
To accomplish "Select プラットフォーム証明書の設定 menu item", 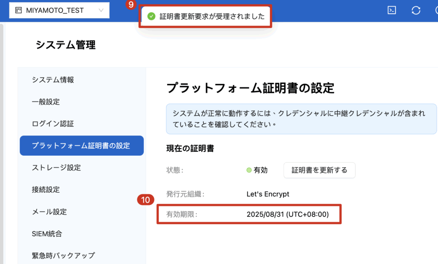I will 81,146.
